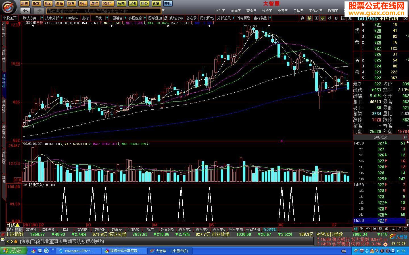Open the 文件 menu
This screenshot has width=409, height=255.
point(220,11)
